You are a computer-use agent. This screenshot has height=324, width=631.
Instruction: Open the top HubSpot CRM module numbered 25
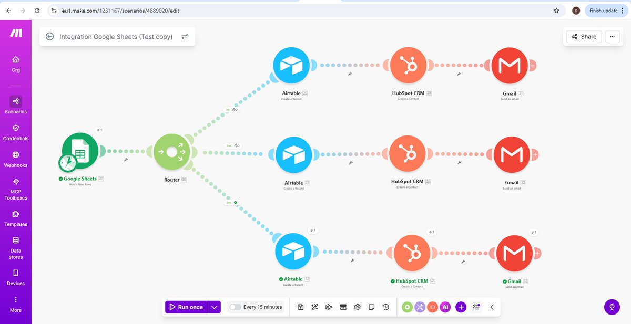pos(408,65)
